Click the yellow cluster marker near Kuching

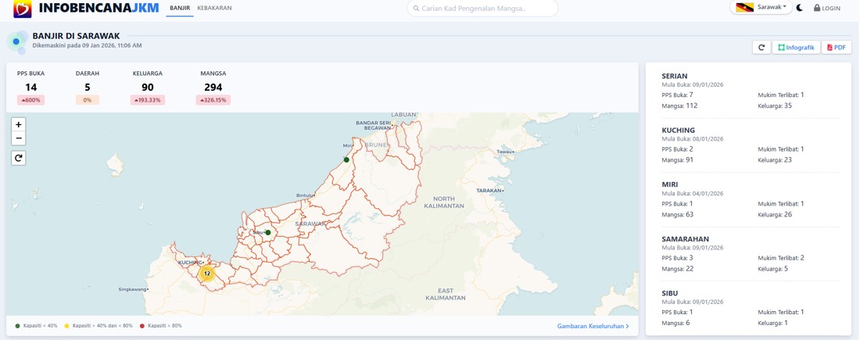[207, 274]
